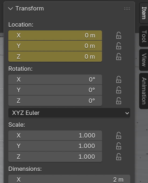Image resolution: width=148 pixels, height=183 pixels.
Task: Switch to the Tool sidebar tab
Action: [144, 36]
